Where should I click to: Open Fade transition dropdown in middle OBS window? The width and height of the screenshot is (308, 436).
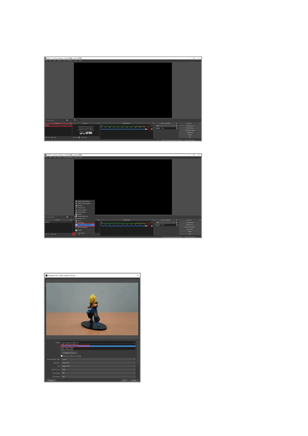166,223
